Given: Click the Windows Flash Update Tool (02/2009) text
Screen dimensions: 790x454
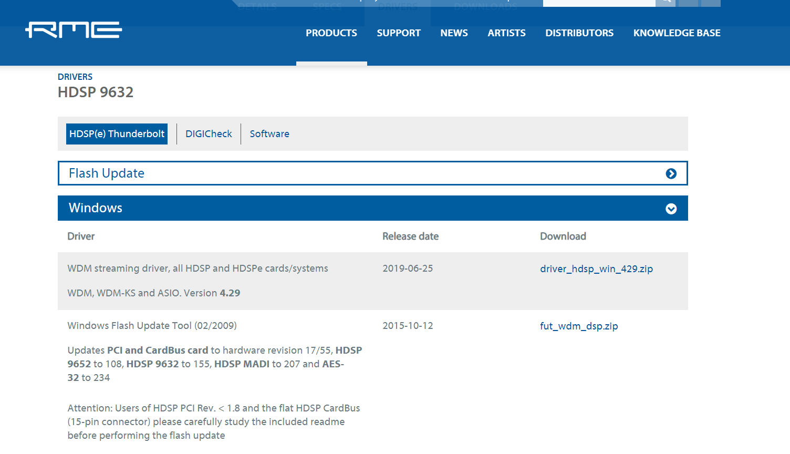Looking at the screenshot, I should 152,326.
